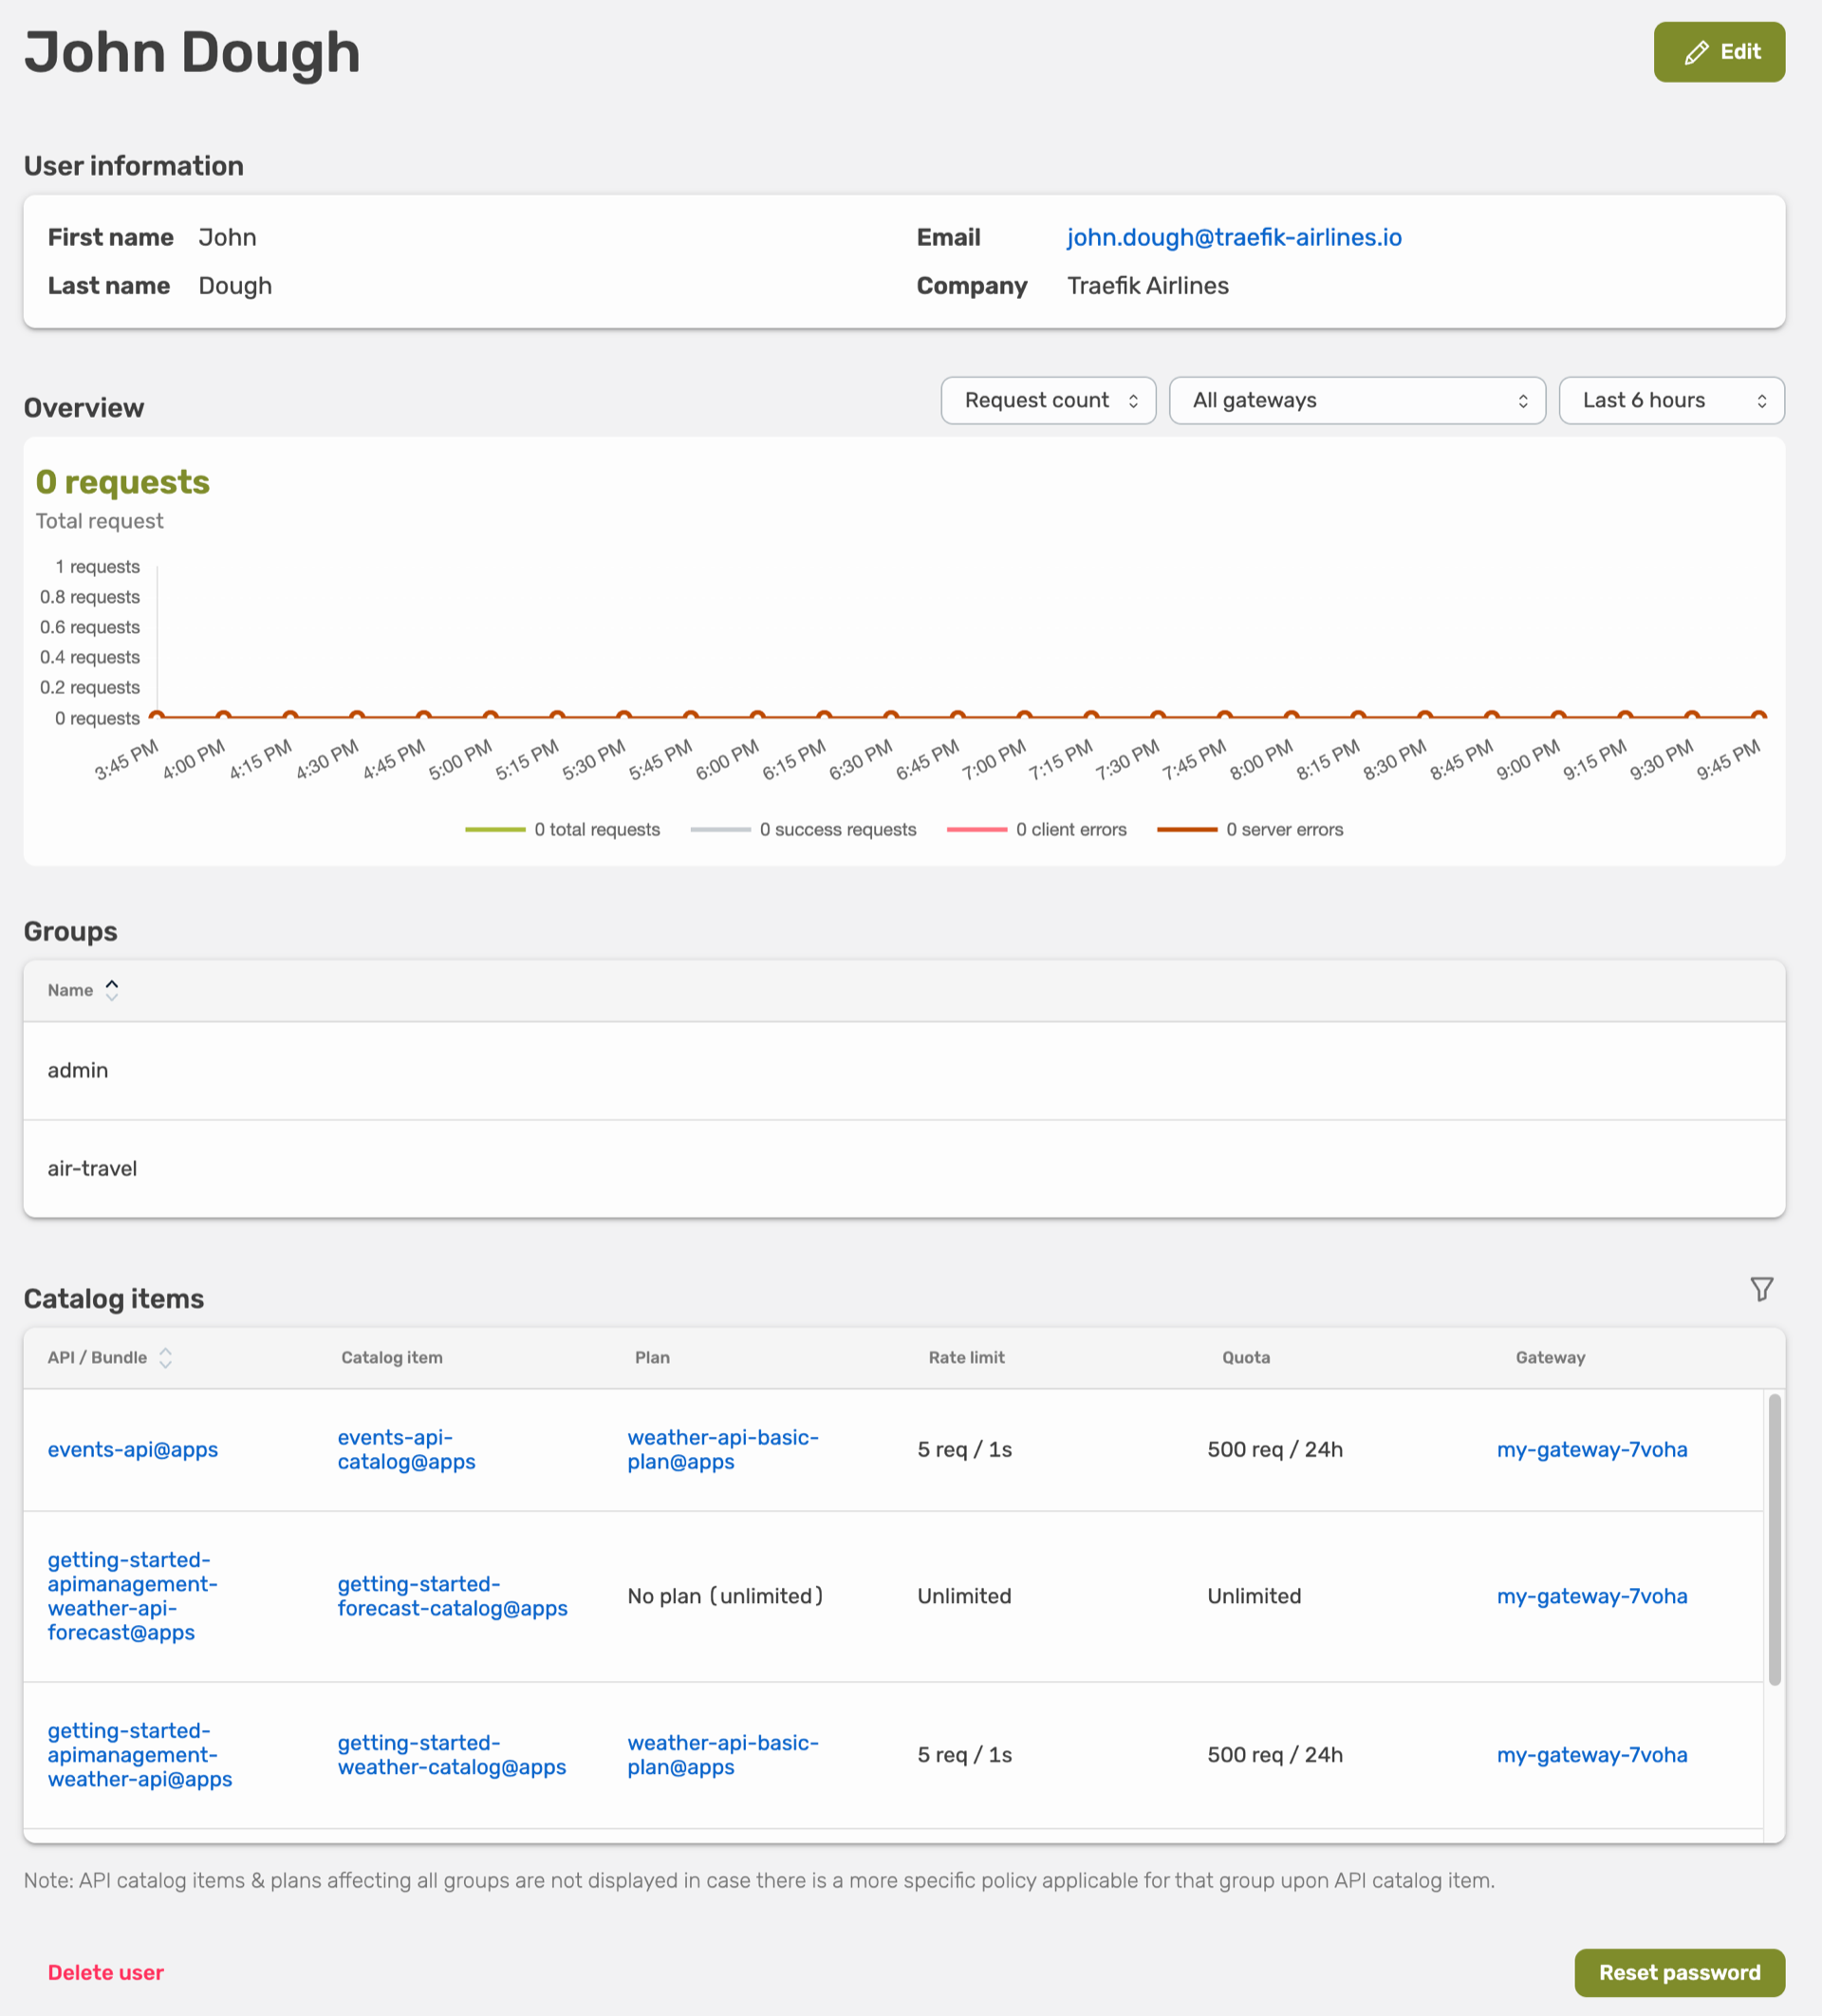Viewport: 1822px width, 2016px height.
Task: Click the Edit button
Action: click(1718, 52)
